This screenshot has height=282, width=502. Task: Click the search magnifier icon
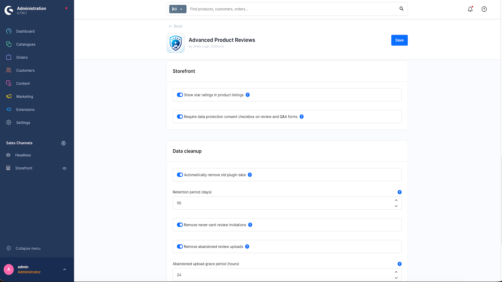click(401, 9)
